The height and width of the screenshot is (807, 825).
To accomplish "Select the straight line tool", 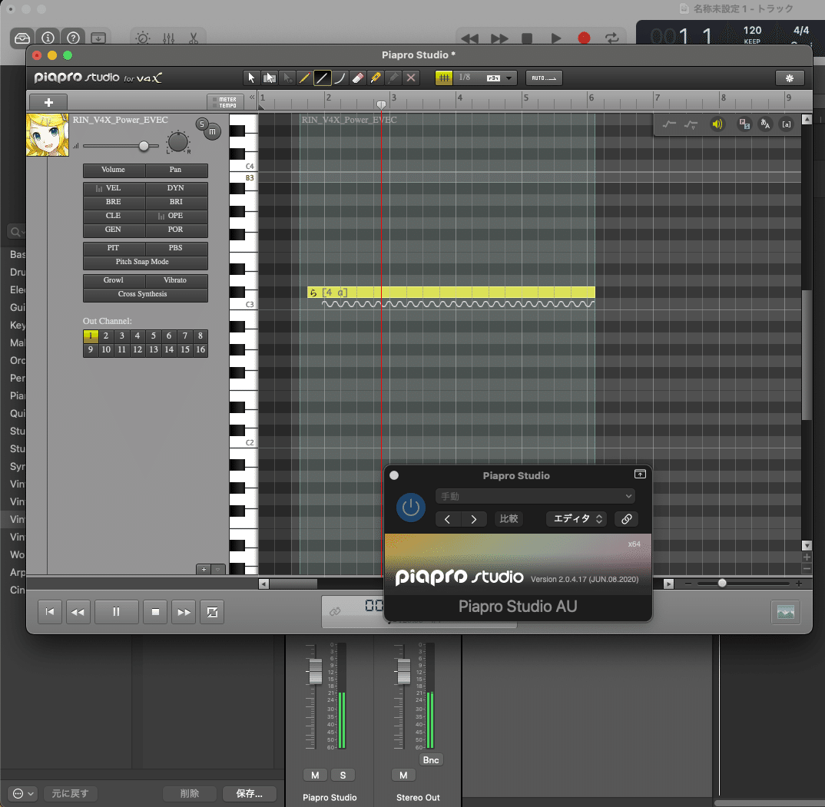I will 322,78.
